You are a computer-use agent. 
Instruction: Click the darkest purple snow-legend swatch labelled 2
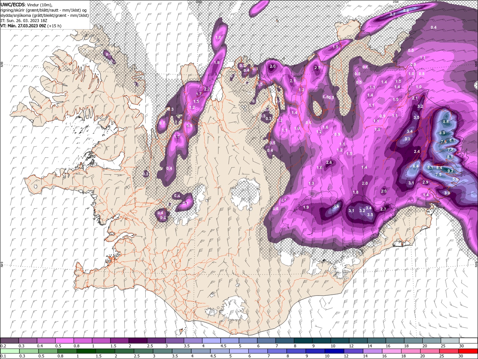tap(137, 341)
